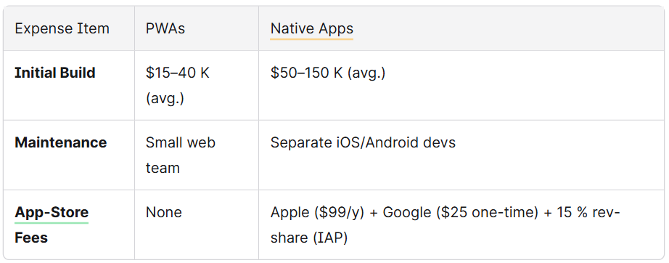The image size is (669, 263).
Task: Click the Apple ($99/y) fee text
Action: click(317, 212)
